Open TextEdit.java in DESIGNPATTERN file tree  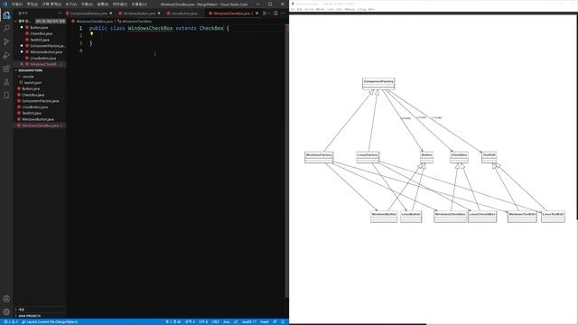tap(32, 113)
